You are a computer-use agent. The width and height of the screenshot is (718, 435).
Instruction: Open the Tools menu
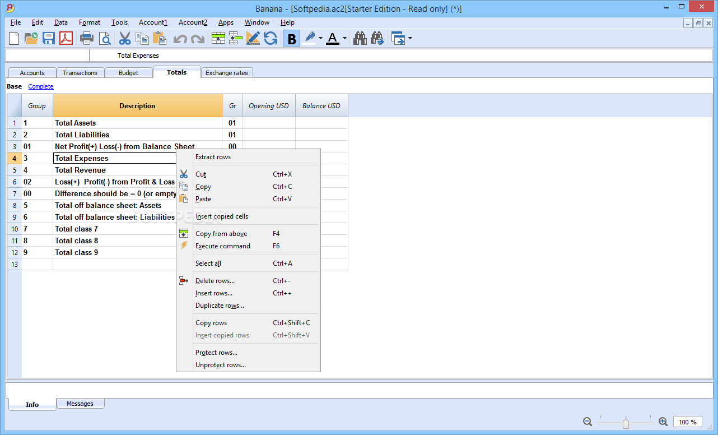pos(119,22)
